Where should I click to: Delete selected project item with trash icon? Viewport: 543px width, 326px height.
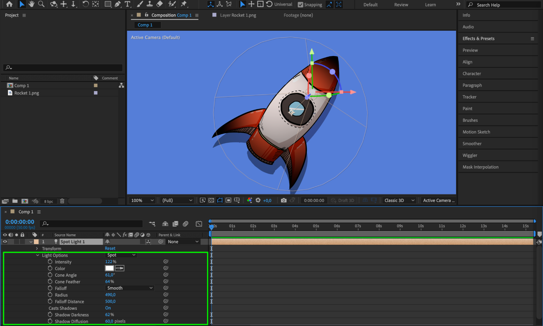62,201
